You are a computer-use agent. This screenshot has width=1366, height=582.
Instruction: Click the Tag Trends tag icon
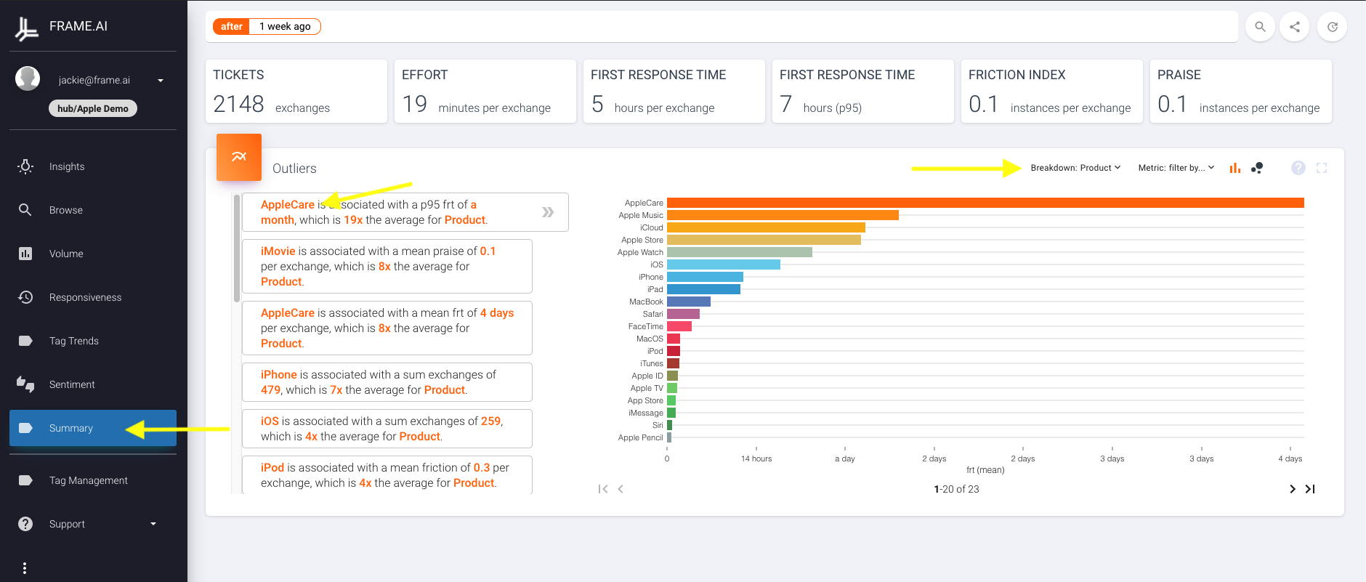pos(25,341)
